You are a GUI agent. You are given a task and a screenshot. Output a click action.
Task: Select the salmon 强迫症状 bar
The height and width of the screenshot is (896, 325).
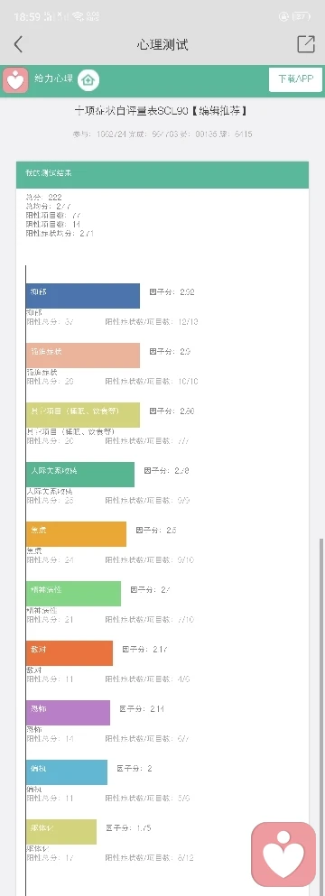82,356
